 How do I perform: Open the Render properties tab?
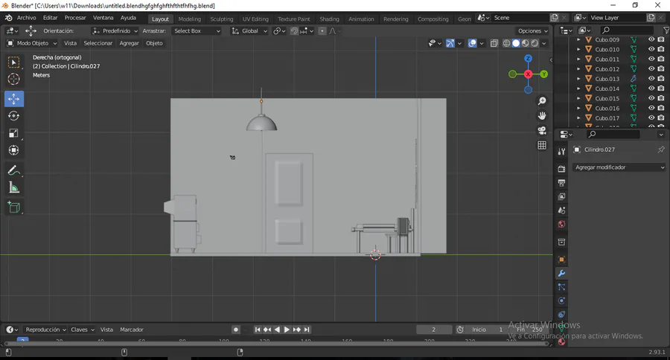tap(561, 169)
